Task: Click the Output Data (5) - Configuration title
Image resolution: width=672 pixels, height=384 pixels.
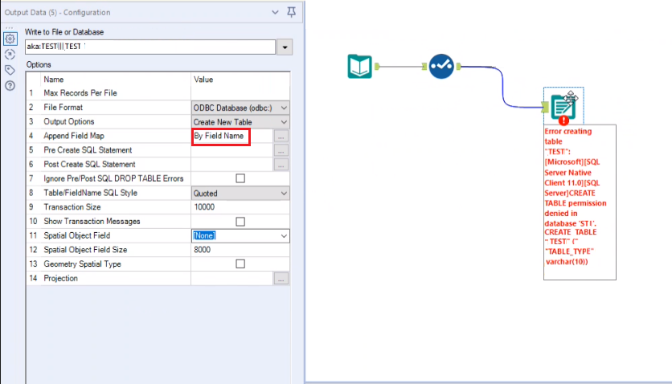Action: [x=57, y=12]
